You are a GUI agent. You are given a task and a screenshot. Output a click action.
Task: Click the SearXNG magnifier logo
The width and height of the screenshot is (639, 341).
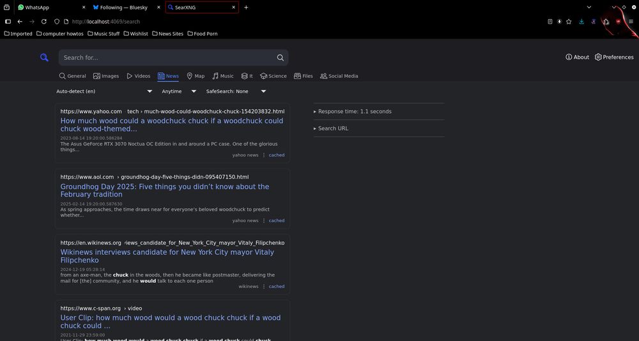click(x=44, y=57)
